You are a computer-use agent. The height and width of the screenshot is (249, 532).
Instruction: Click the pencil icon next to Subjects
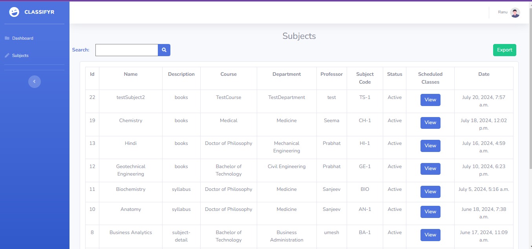coord(7,55)
